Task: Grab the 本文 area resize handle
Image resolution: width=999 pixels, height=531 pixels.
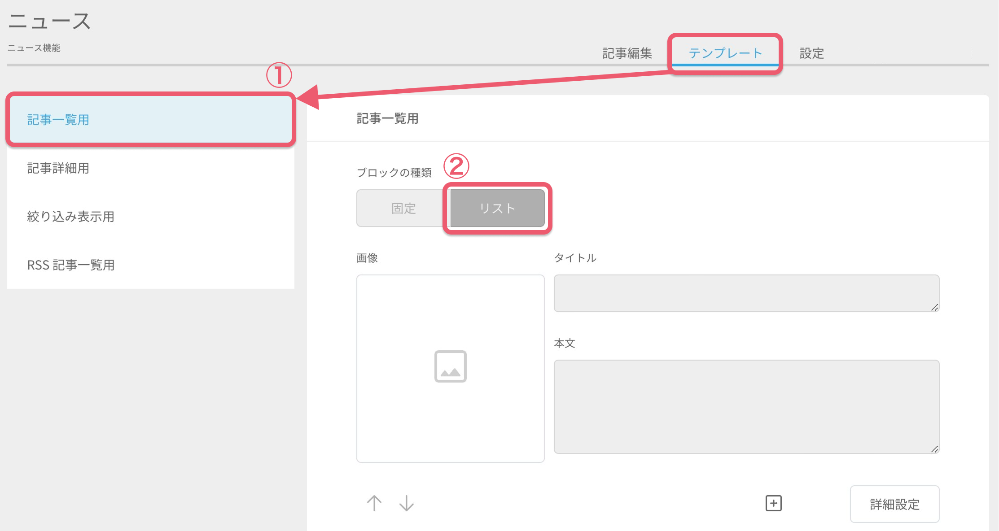Action: [934, 449]
